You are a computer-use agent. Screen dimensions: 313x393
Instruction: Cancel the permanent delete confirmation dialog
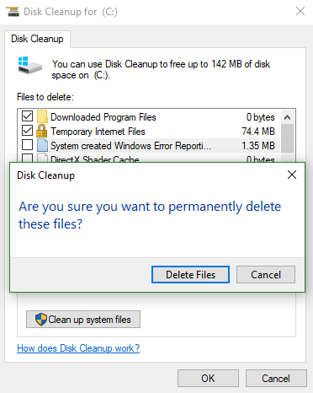[266, 275]
